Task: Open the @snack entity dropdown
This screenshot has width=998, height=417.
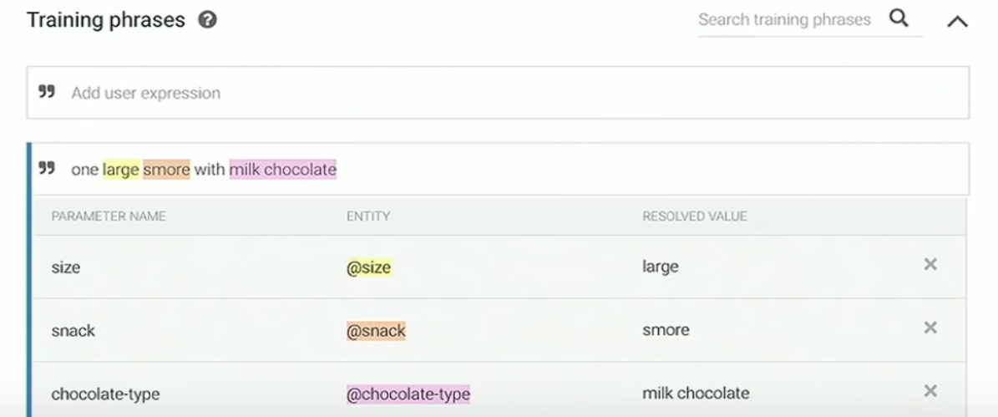Action: click(376, 330)
